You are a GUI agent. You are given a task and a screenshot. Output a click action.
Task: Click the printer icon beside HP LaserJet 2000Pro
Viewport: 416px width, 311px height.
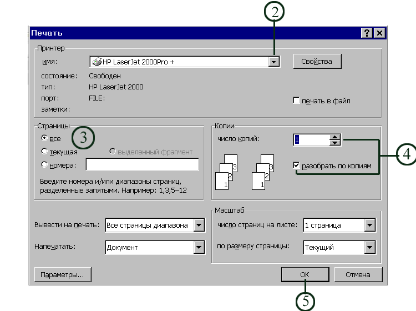click(x=97, y=62)
